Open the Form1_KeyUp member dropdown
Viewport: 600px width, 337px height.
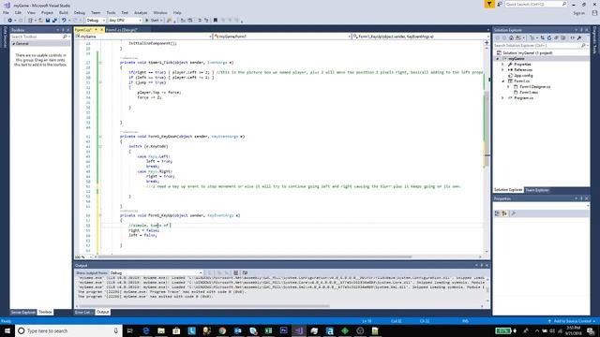click(x=421, y=37)
